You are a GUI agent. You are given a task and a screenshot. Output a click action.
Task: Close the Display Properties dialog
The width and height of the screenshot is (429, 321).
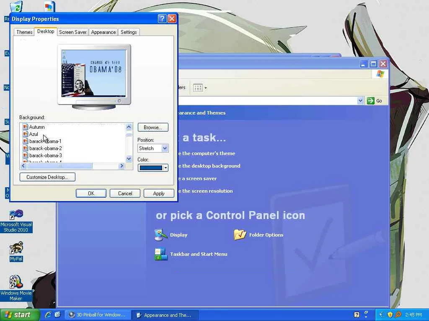[x=172, y=18]
